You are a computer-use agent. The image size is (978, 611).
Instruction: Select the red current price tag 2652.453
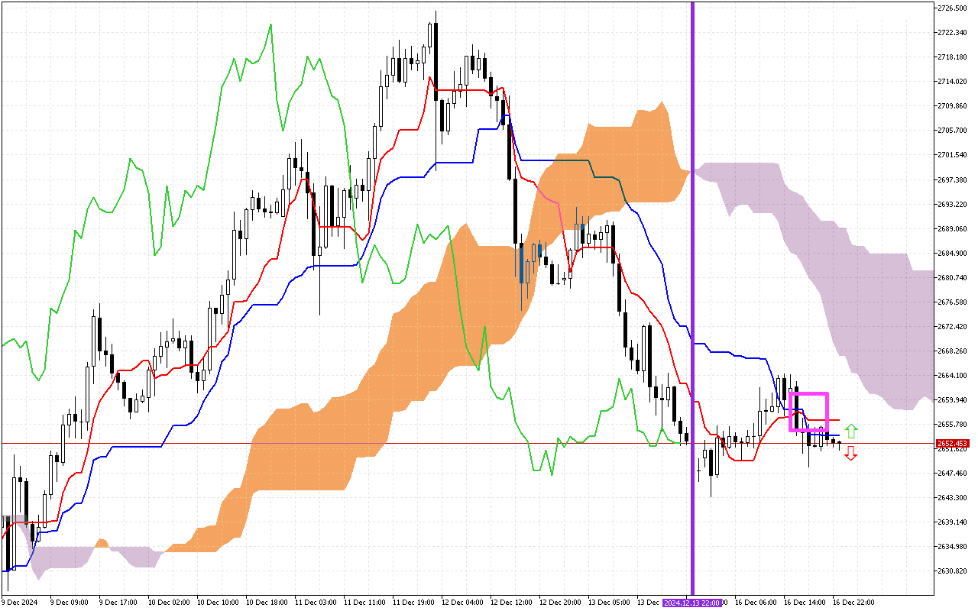pyautogui.click(x=954, y=443)
